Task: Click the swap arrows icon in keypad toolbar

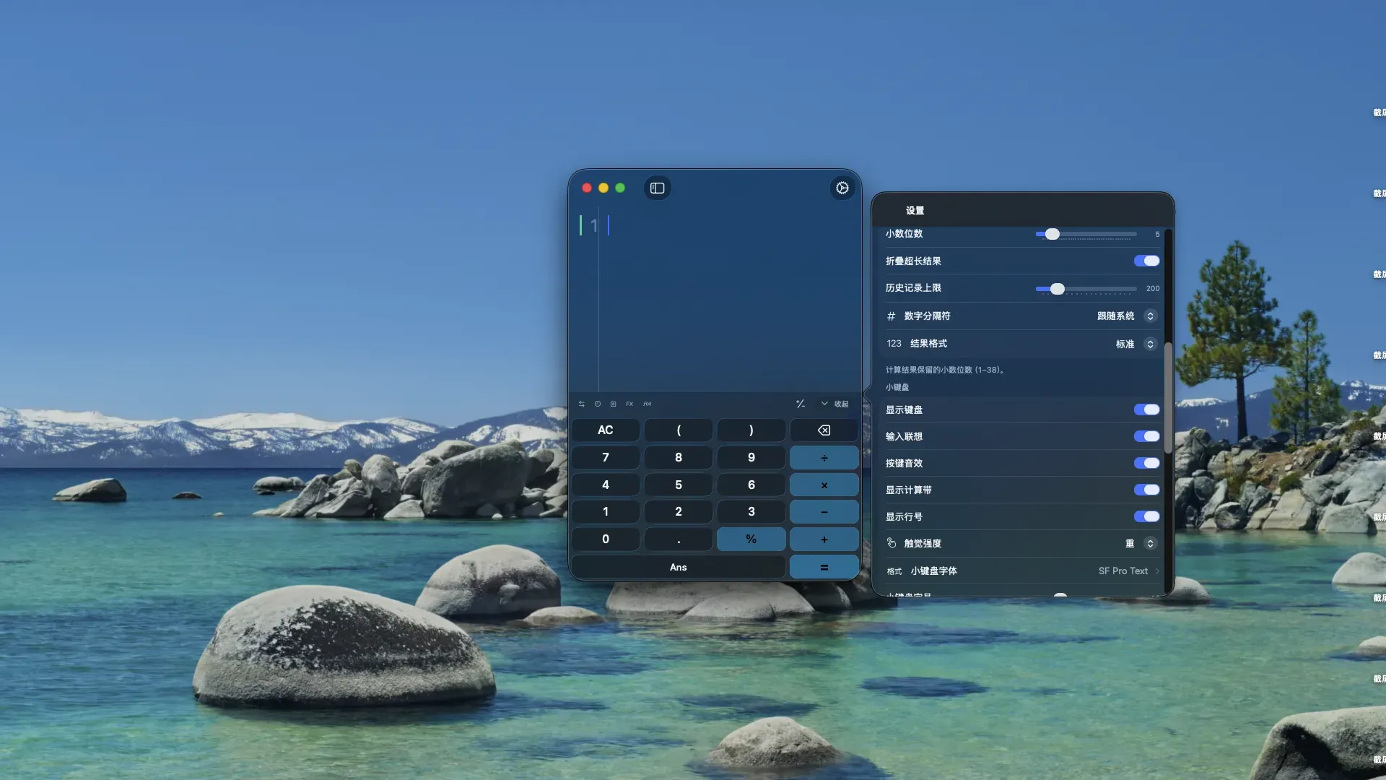Action: [x=581, y=404]
